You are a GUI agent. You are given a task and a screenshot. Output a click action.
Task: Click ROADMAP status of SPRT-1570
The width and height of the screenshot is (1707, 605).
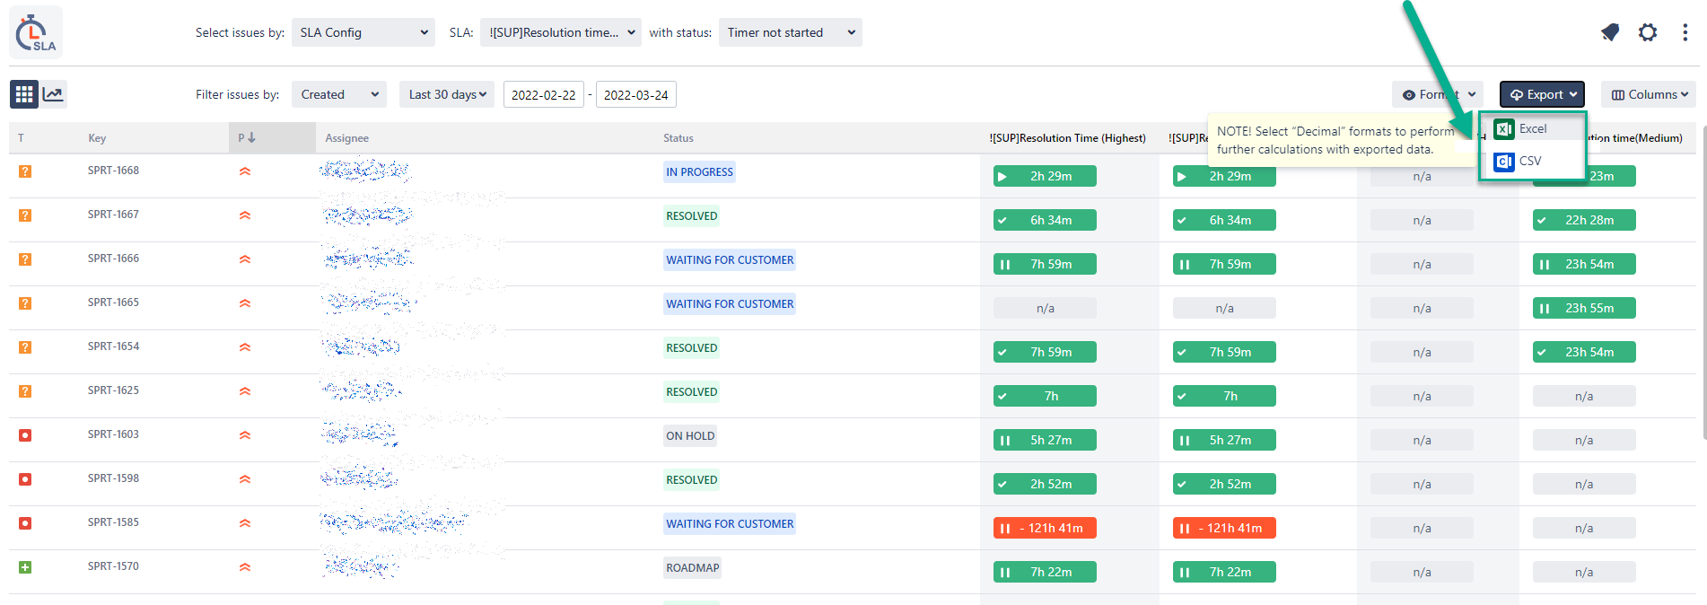[x=692, y=568]
